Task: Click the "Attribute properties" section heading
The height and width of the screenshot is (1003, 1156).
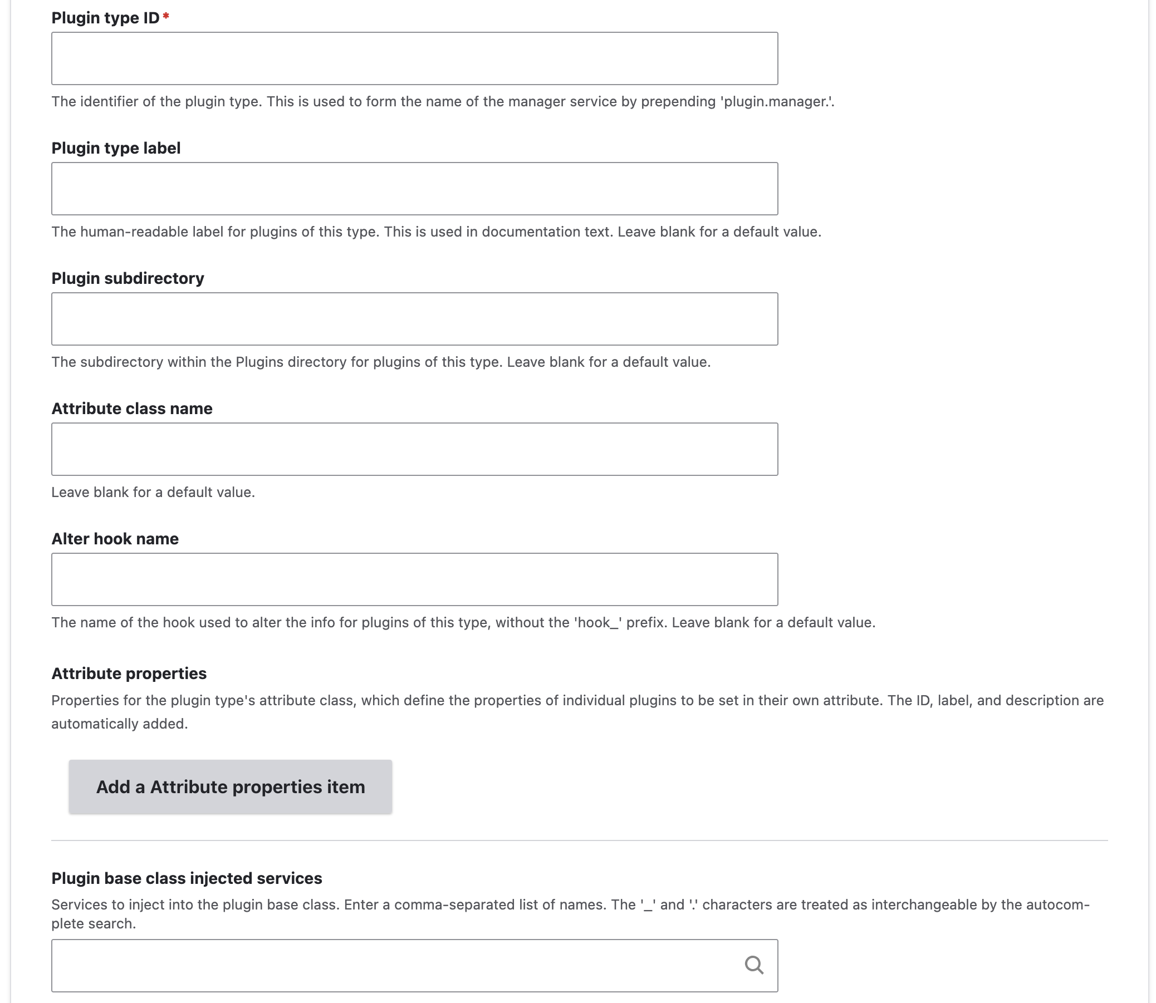Action: 129,673
